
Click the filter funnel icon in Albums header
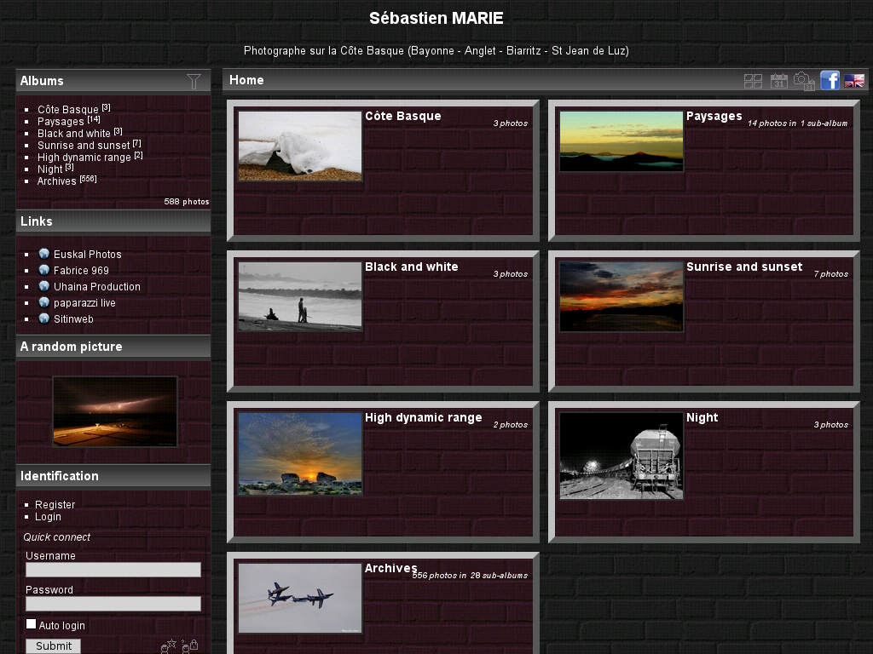click(194, 81)
